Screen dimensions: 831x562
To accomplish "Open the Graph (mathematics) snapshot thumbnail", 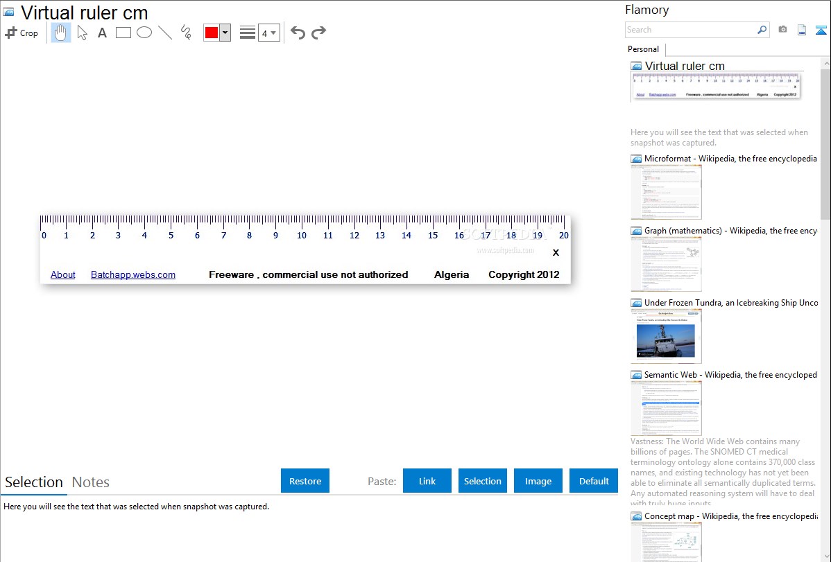I will click(x=666, y=264).
